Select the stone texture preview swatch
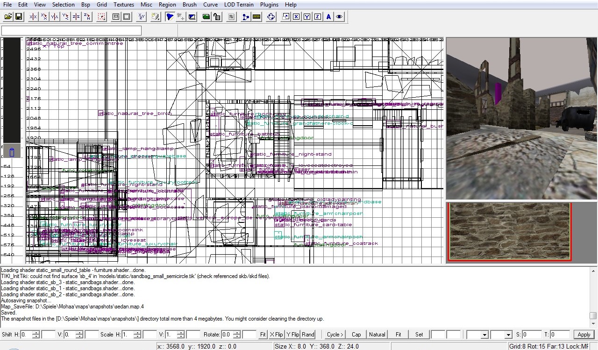Image resolution: width=598 pixels, height=350 pixels. tap(510, 231)
